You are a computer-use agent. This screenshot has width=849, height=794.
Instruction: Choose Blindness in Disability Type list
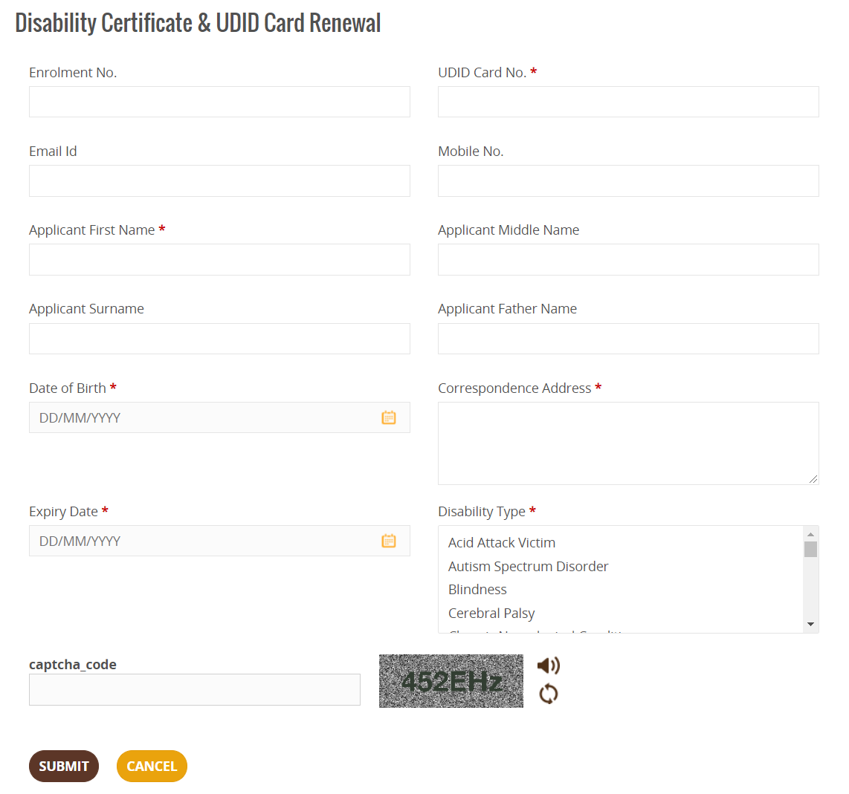[477, 590]
